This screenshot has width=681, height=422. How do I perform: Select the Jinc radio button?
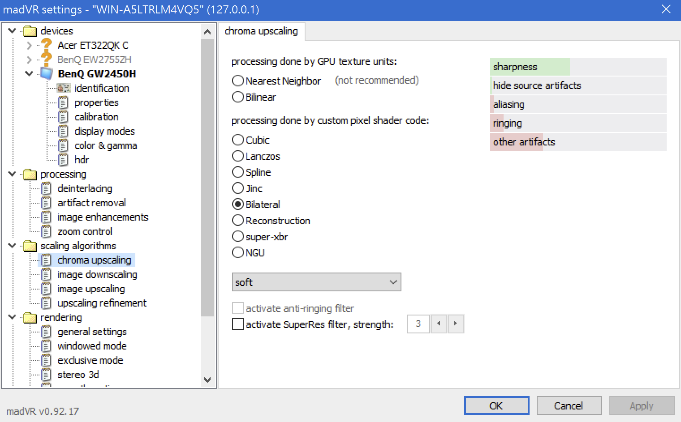[x=238, y=188]
